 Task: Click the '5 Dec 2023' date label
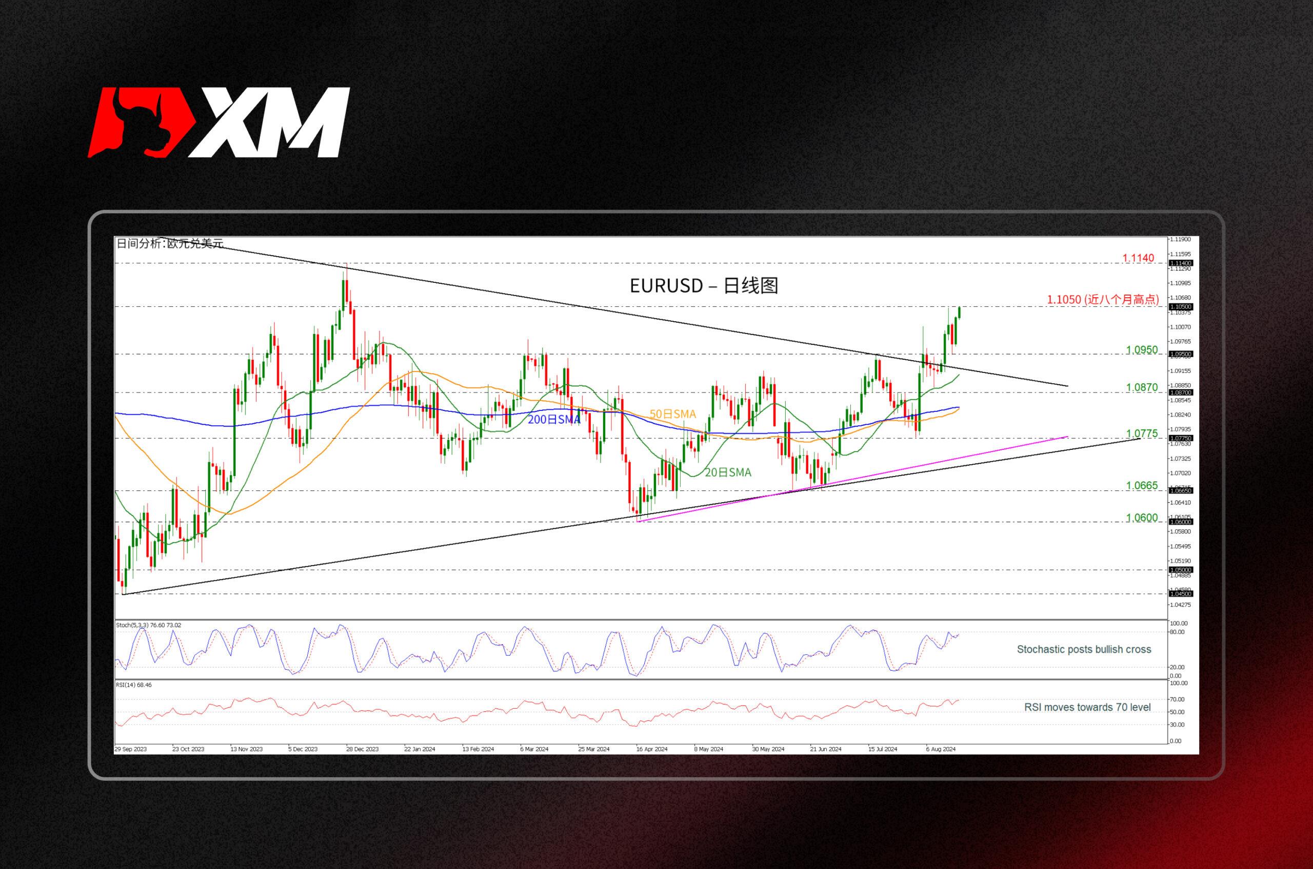point(303,749)
